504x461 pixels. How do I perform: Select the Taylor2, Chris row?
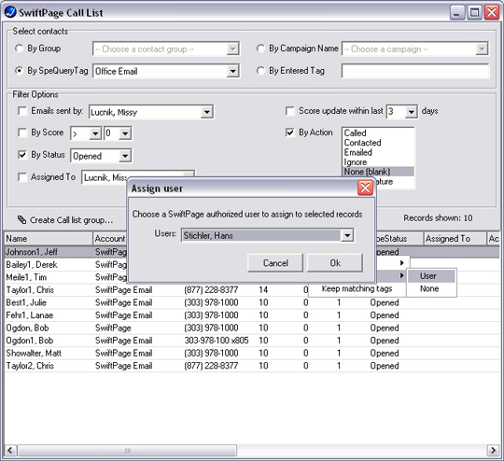tap(252, 366)
